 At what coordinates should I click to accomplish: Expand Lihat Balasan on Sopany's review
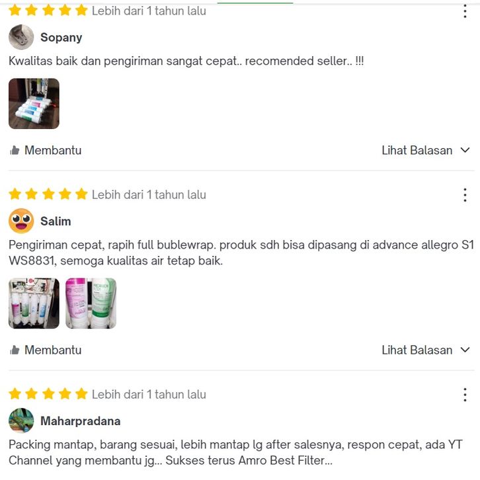pyautogui.click(x=426, y=150)
